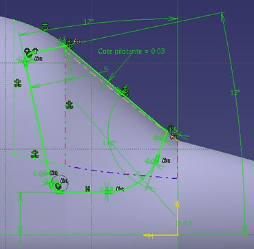Click the f(x) marker above the small circle
This screenshot has height=249, width=254.
pyautogui.click(x=54, y=173)
